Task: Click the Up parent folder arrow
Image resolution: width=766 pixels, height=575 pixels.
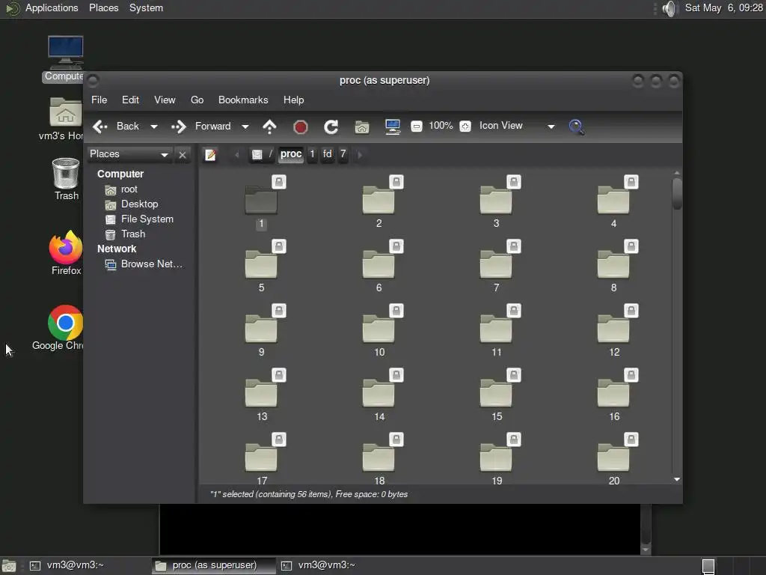Action: click(270, 127)
